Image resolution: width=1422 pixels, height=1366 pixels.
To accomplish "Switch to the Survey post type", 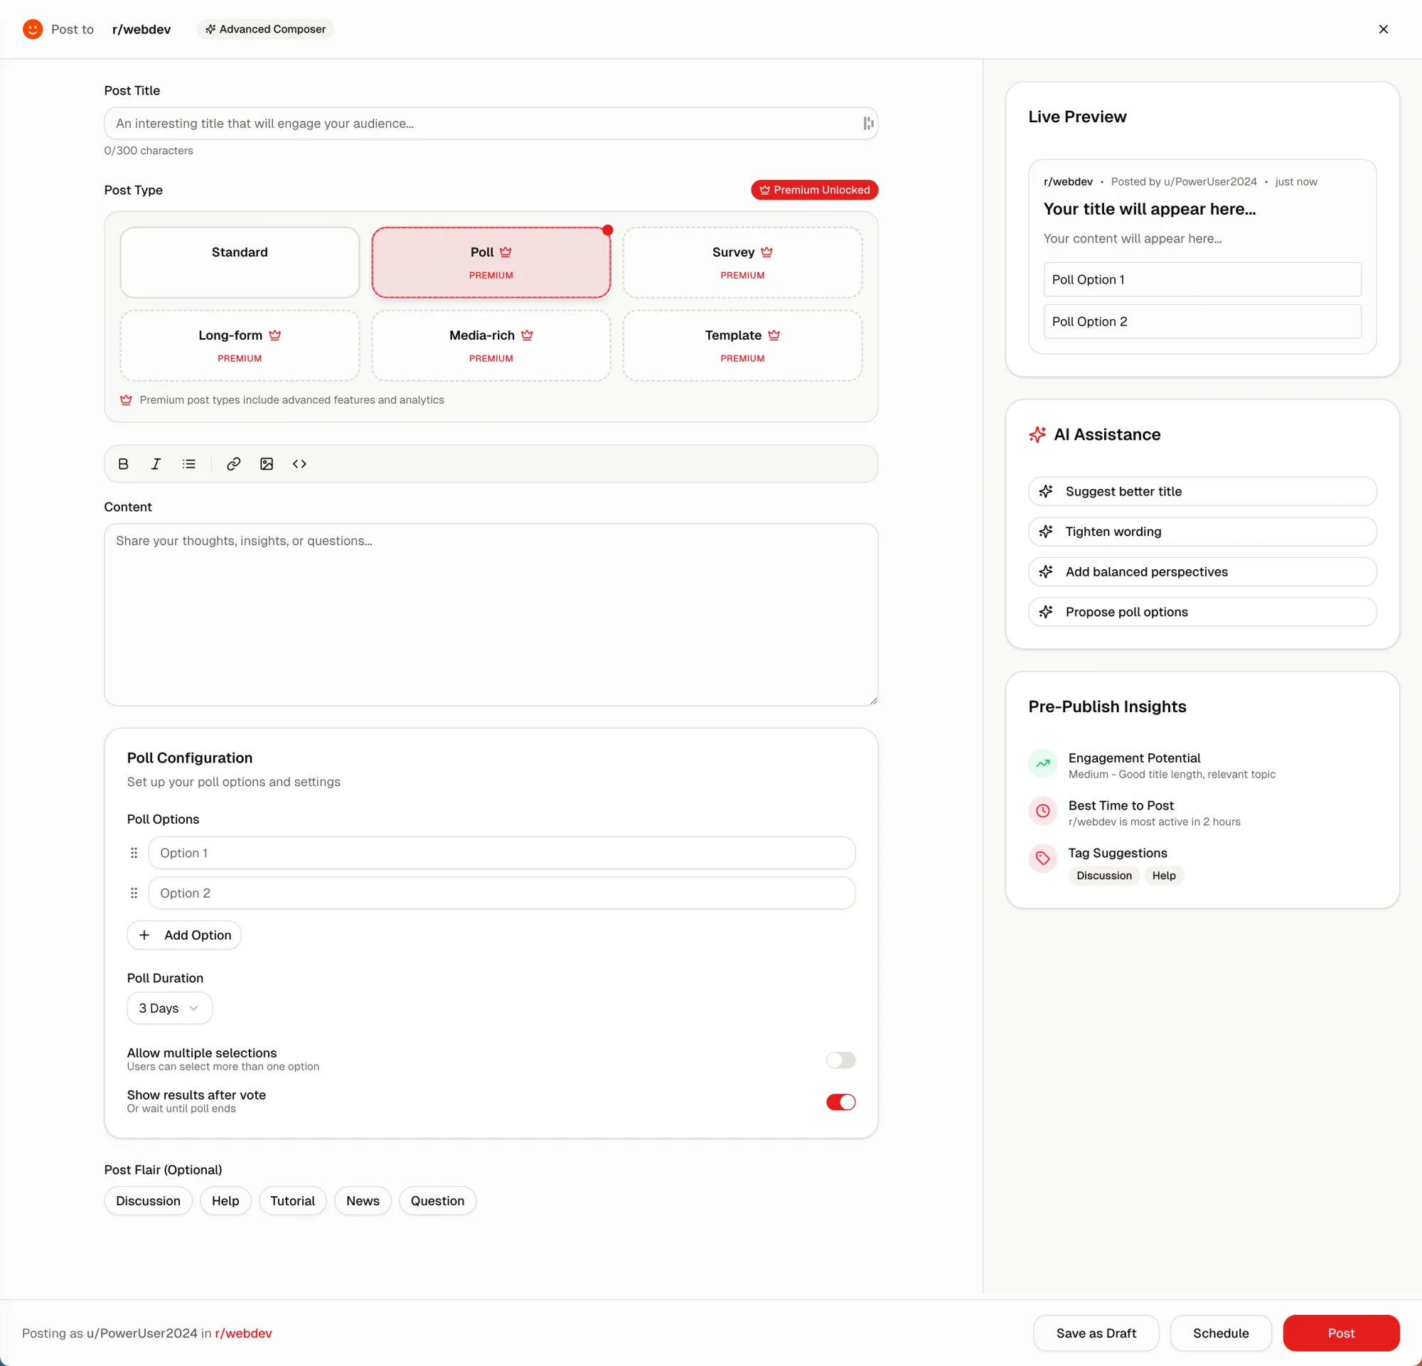I will click(x=742, y=262).
